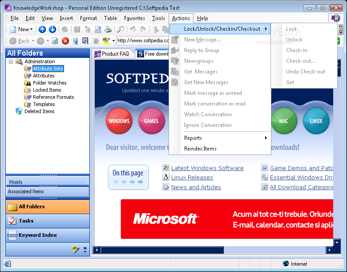Click the Internet Explorer icon in status bar

tap(7, 264)
